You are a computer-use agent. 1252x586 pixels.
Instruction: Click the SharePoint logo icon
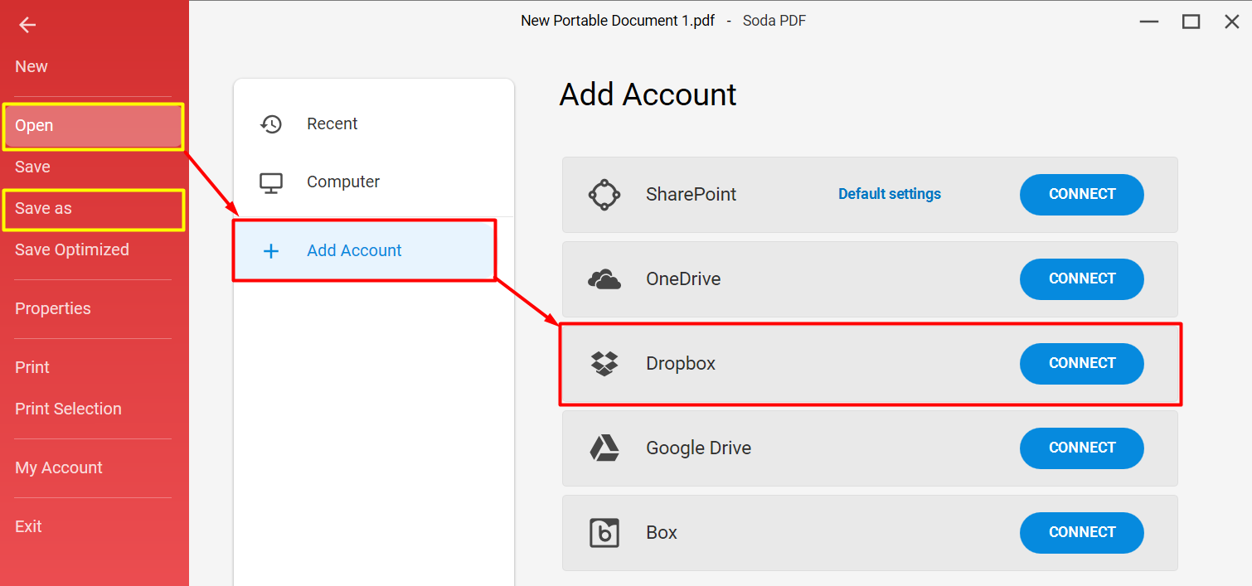[604, 195]
